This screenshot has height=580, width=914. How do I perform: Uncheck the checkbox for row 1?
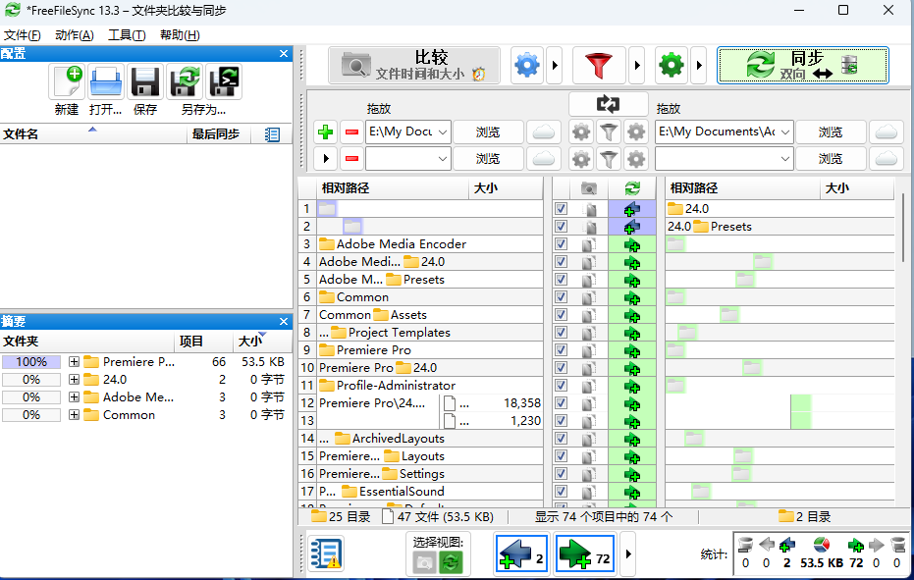click(561, 209)
